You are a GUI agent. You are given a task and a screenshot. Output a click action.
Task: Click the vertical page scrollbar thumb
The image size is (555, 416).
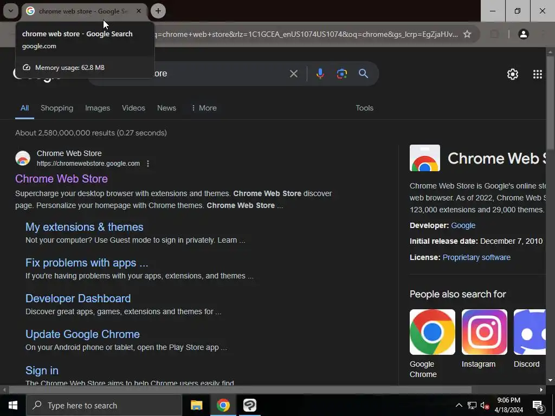[x=550, y=102]
